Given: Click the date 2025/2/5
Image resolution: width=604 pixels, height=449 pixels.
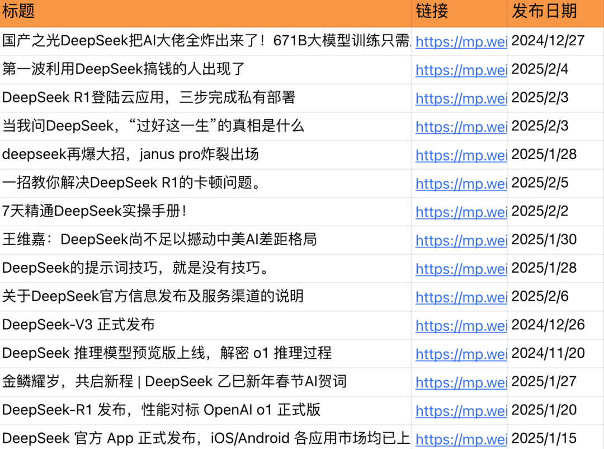Looking at the screenshot, I should [540, 183].
